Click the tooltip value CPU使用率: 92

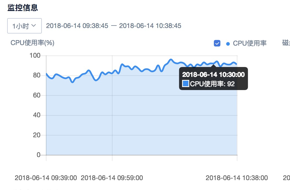click(x=212, y=84)
